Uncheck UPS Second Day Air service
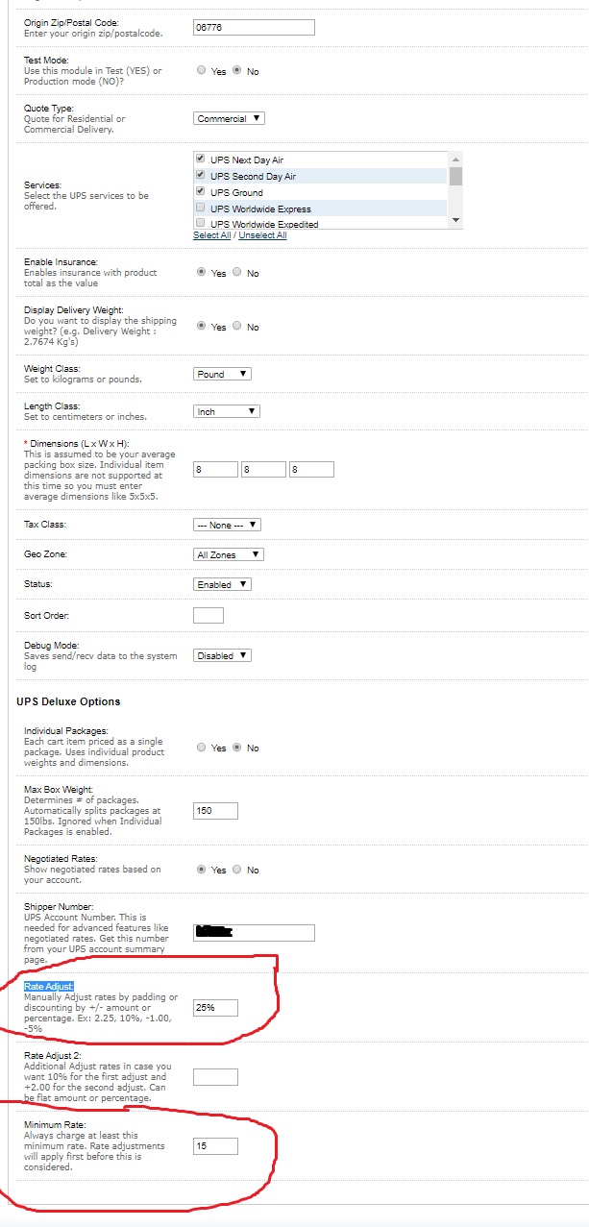The width and height of the screenshot is (589, 1227). (200, 175)
